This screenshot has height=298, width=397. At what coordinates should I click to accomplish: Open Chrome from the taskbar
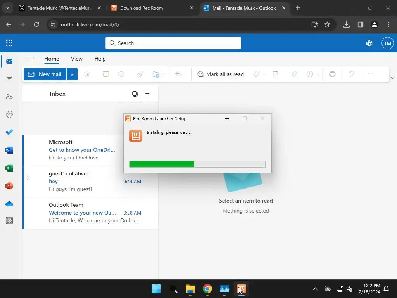coord(207,289)
